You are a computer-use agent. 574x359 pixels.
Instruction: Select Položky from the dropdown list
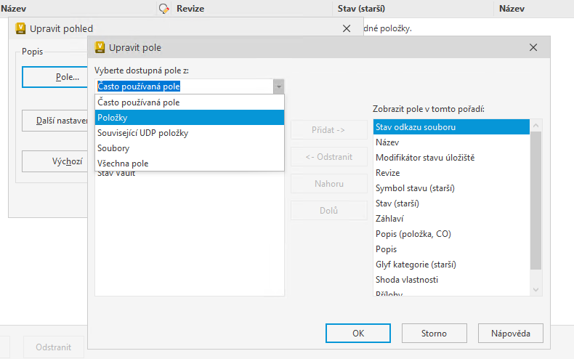point(189,118)
